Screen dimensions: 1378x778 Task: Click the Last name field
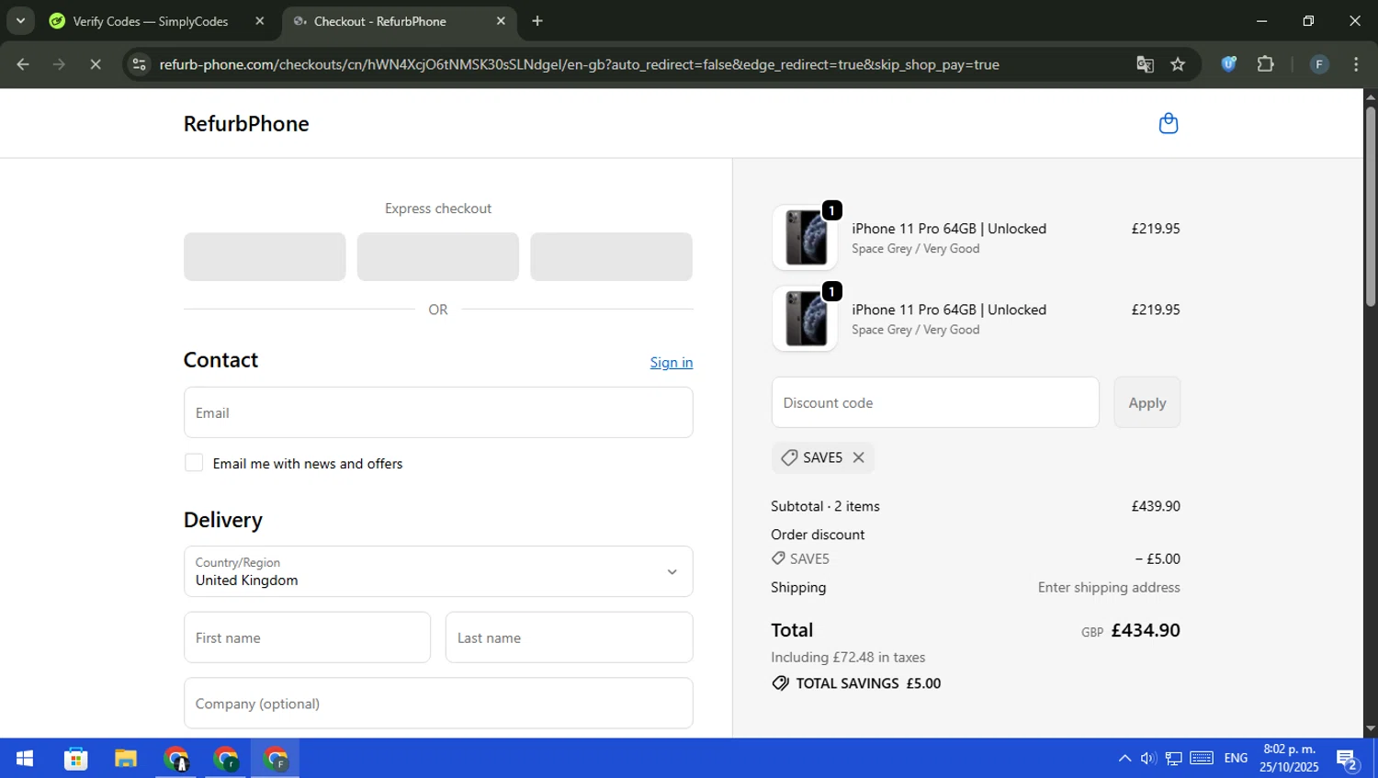[x=569, y=637]
